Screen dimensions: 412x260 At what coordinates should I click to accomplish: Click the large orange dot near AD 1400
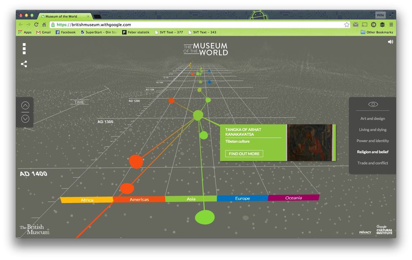point(136,162)
